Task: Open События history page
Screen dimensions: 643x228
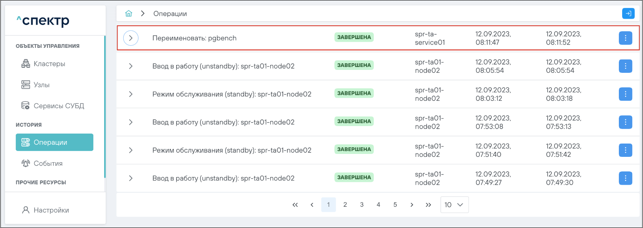Action: (48, 164)
